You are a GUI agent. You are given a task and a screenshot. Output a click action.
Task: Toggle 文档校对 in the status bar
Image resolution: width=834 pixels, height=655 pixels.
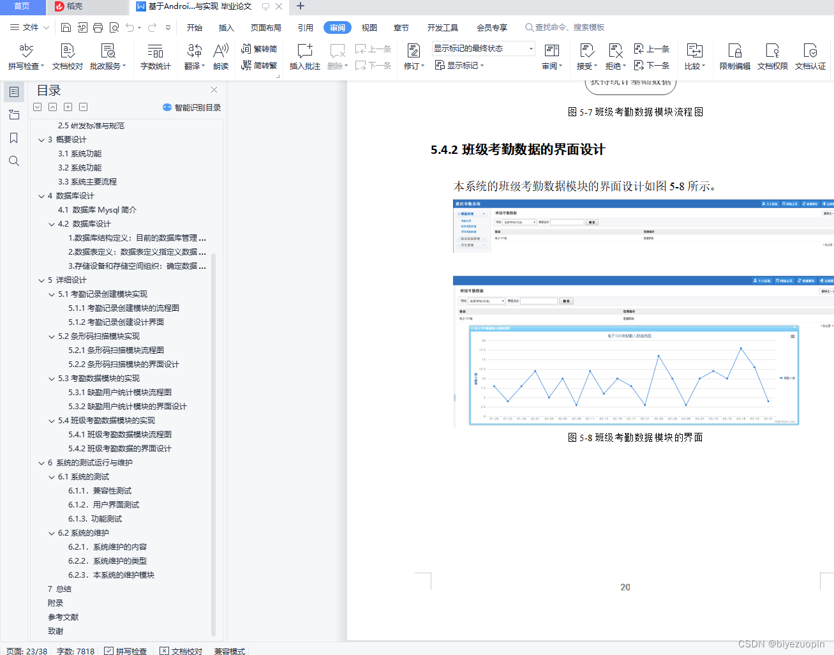tap(181, 651)
